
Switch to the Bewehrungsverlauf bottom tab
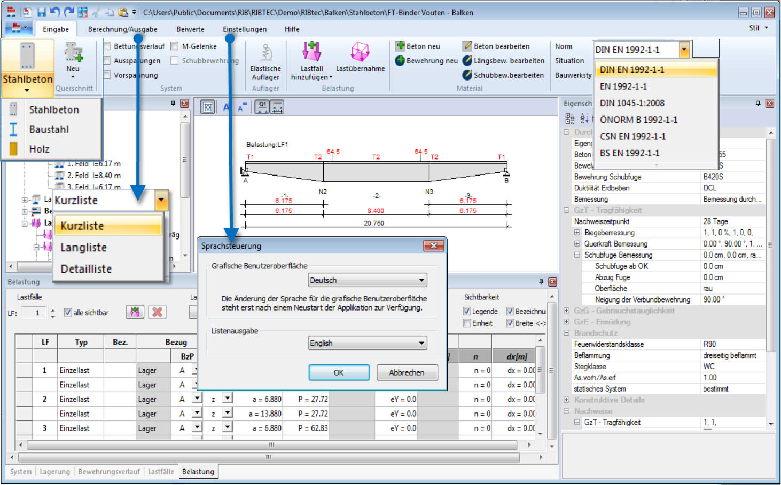point(109,472)
